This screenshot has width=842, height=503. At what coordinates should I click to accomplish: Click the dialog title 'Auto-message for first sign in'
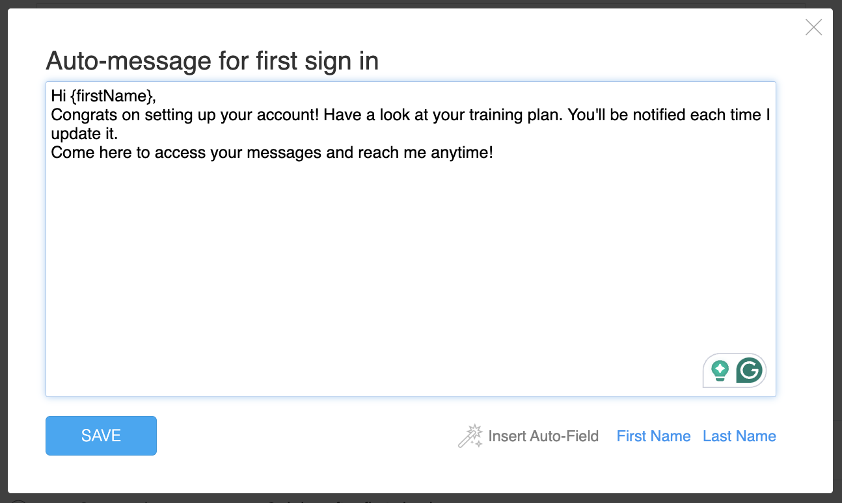tap(212, 62)
